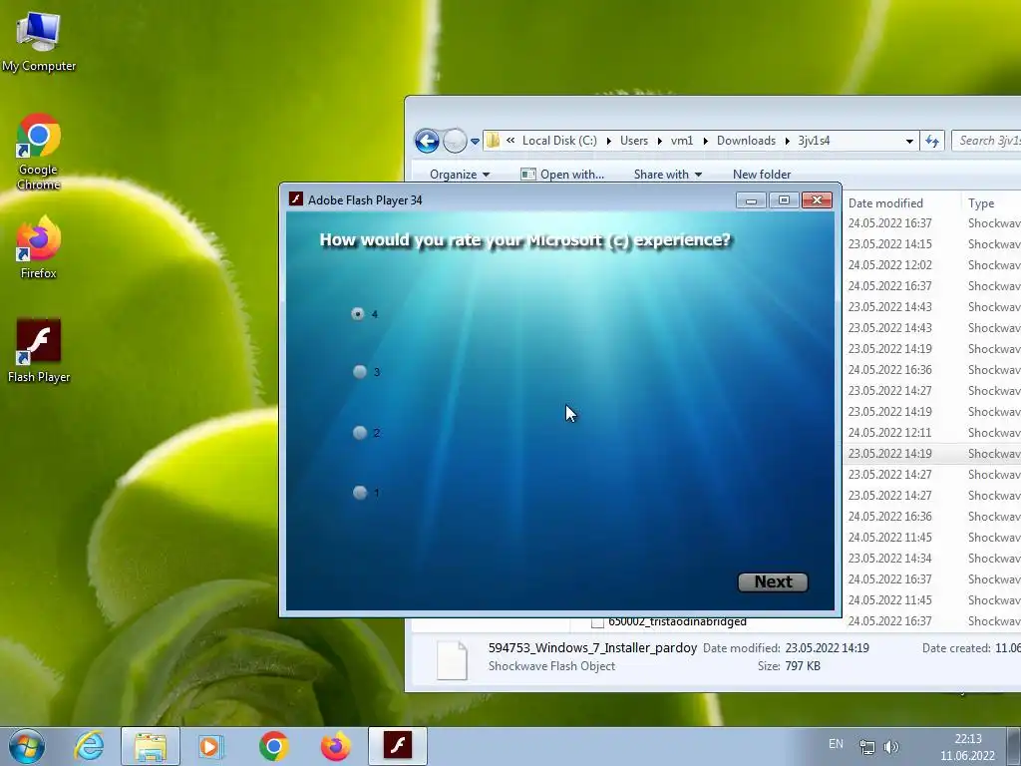Click the Explorer Back arrow button

click(427, 141)
